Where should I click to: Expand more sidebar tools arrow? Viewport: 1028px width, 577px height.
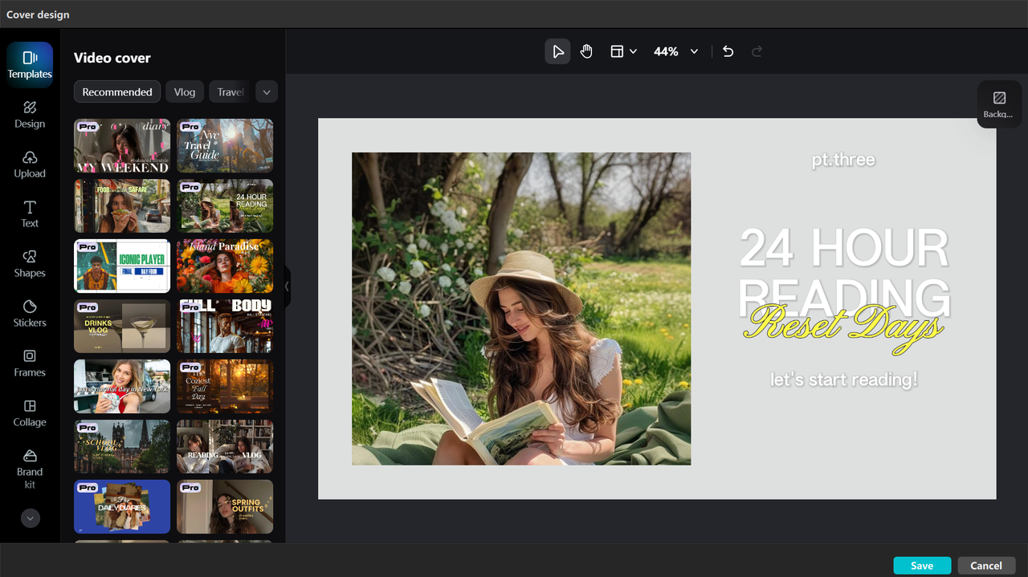30,518
